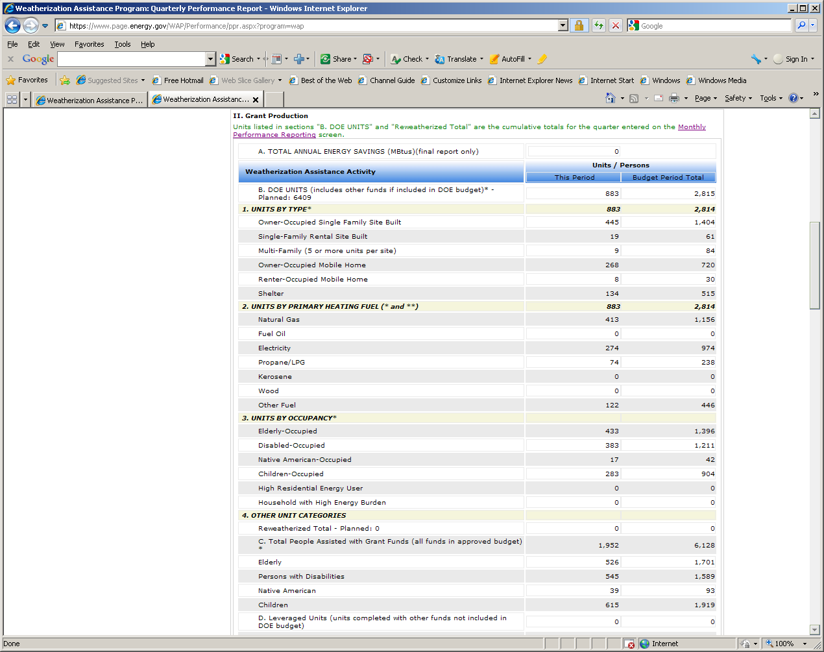
Task: Click Google toolbar wrench settings icon
Action: 756,59
